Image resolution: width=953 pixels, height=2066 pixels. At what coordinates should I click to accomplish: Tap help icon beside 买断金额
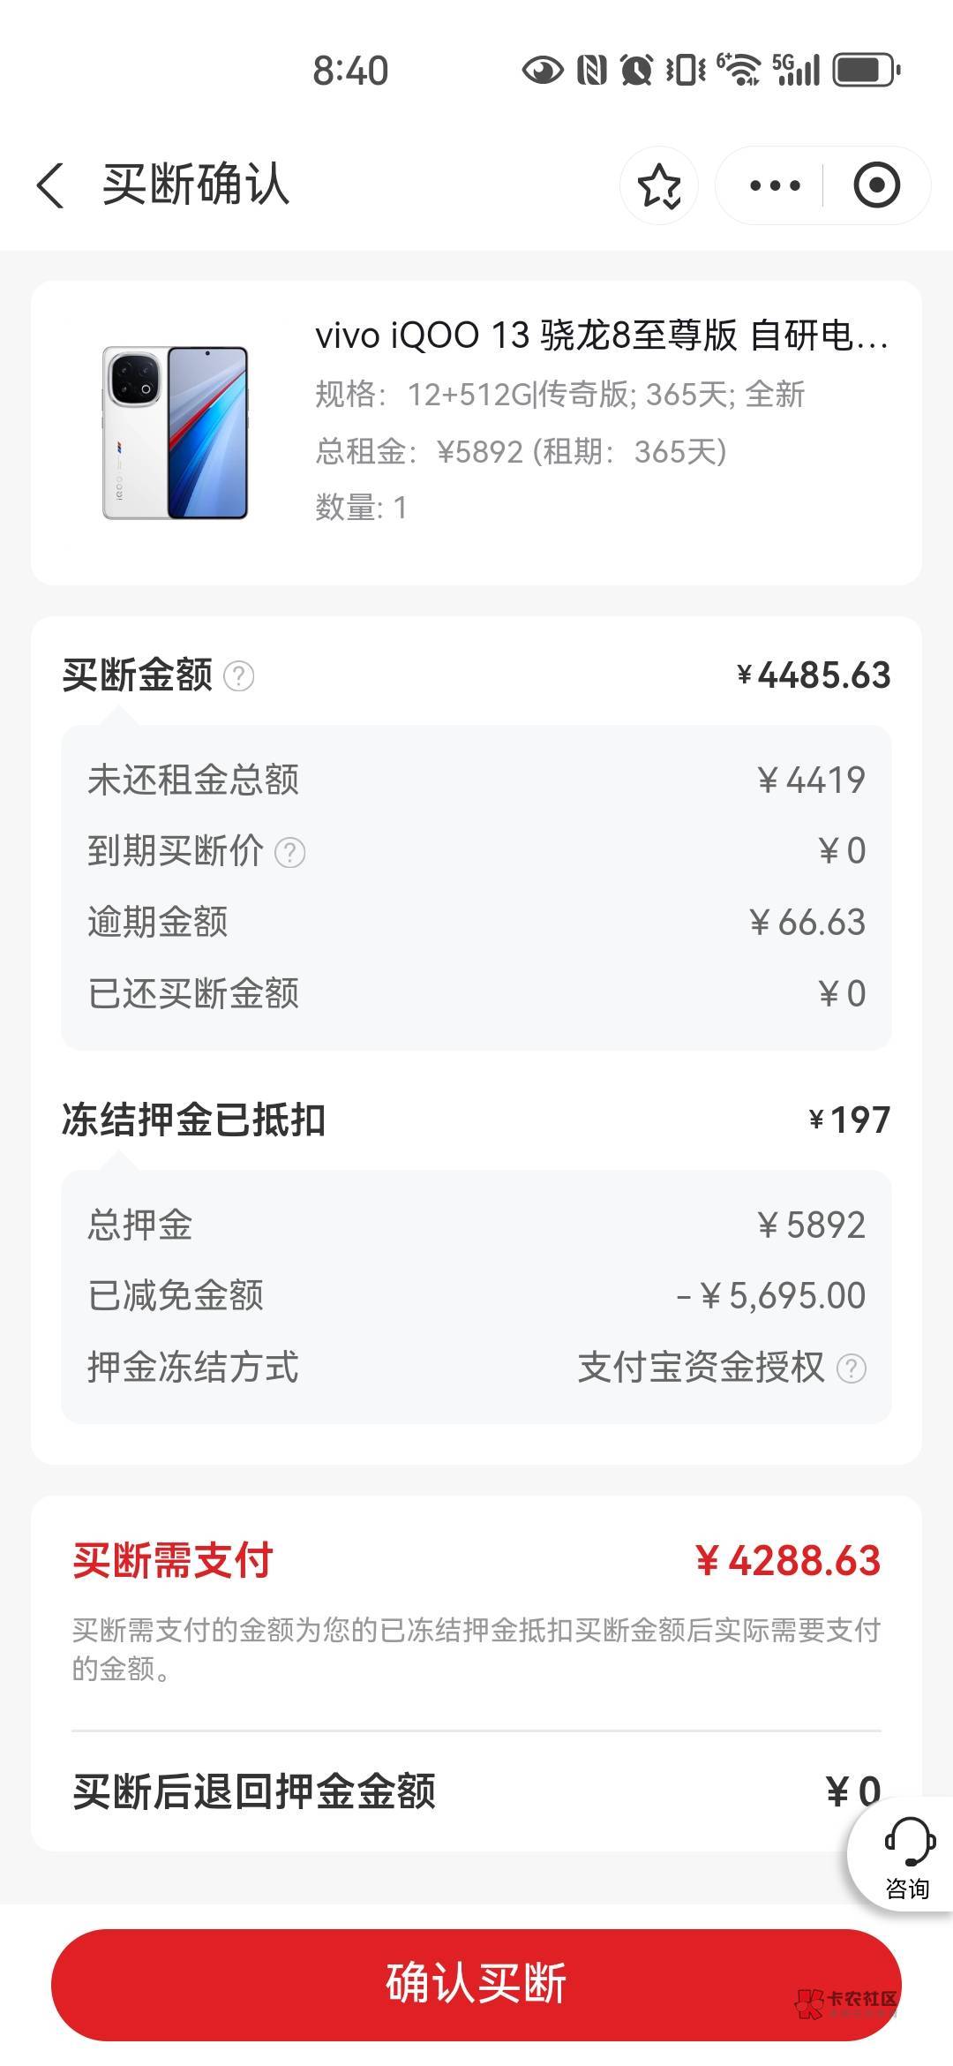click(238, 676)
